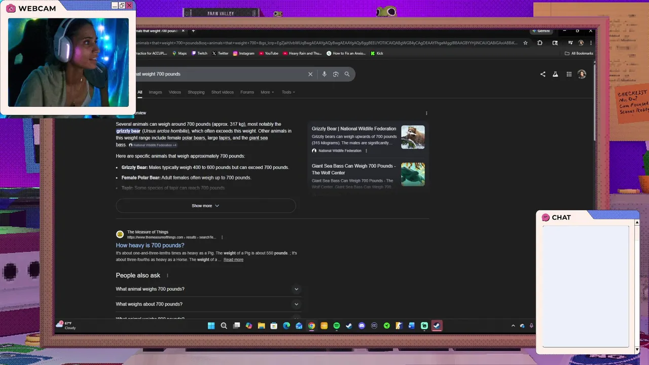Start voice search with microphone icon
This screenshot has height=365, width=649.
[324, 74]
